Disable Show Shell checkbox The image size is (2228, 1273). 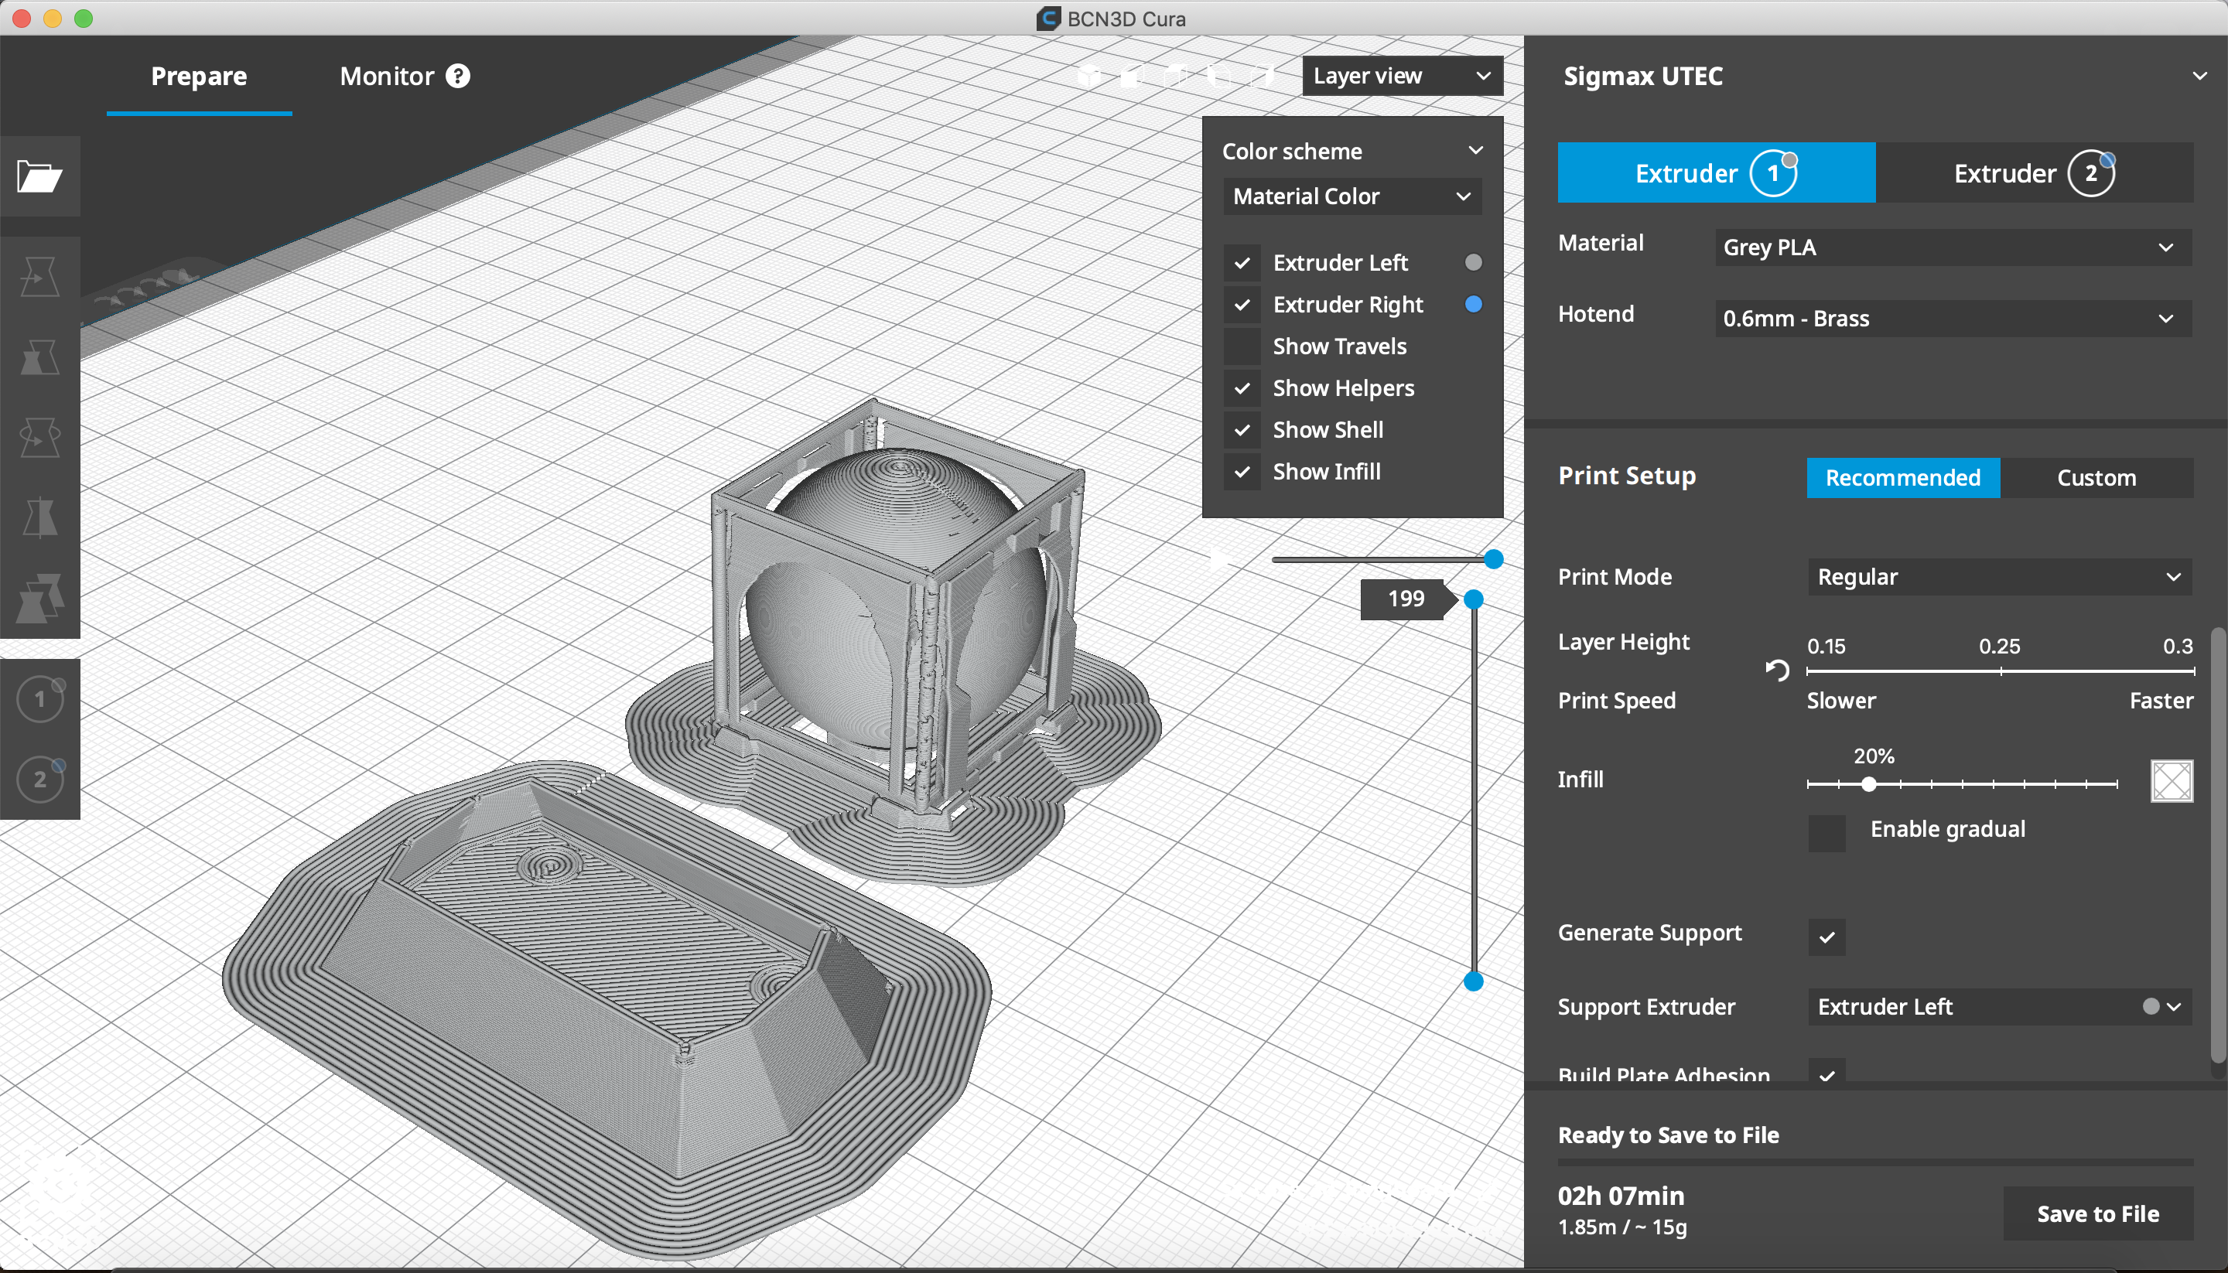(x=1242, y=430)
